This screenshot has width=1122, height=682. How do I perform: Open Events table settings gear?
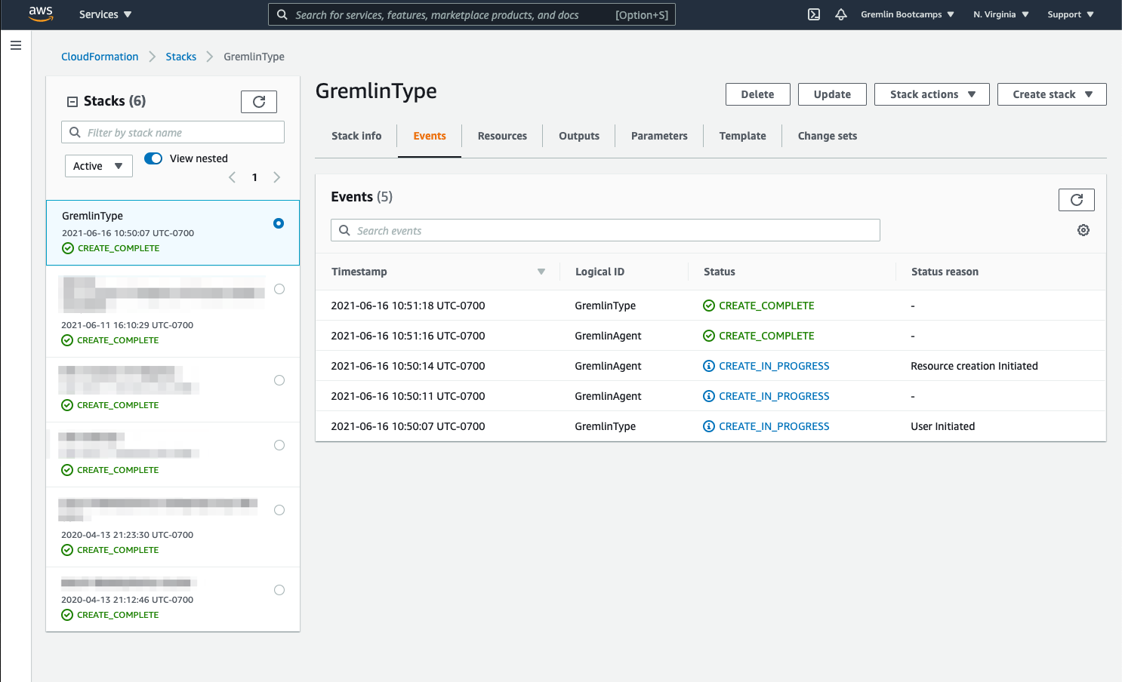click(x=1083, y=230)
